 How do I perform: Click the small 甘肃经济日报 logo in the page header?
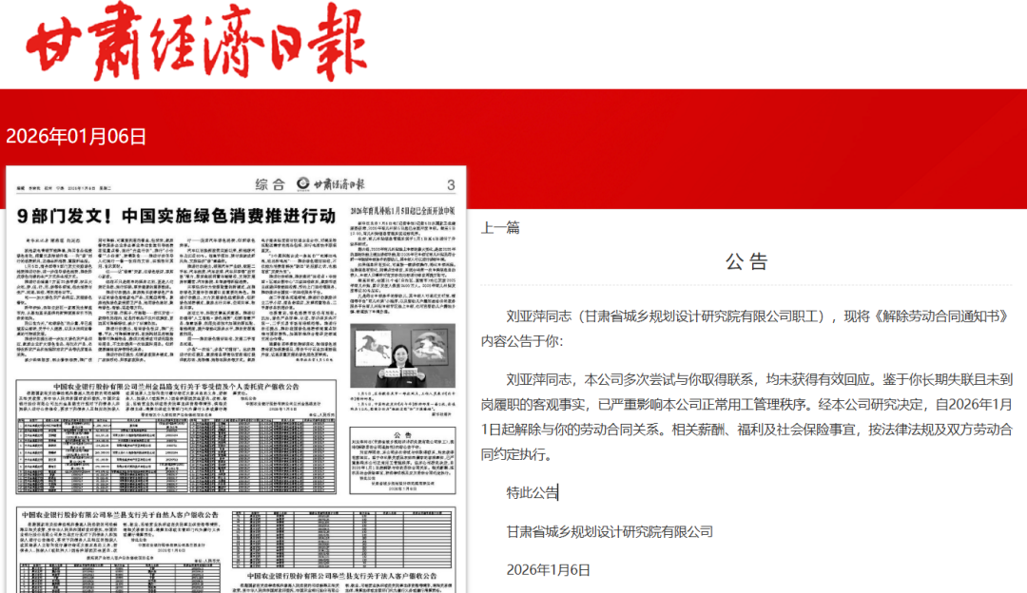(x=331, y=184)
